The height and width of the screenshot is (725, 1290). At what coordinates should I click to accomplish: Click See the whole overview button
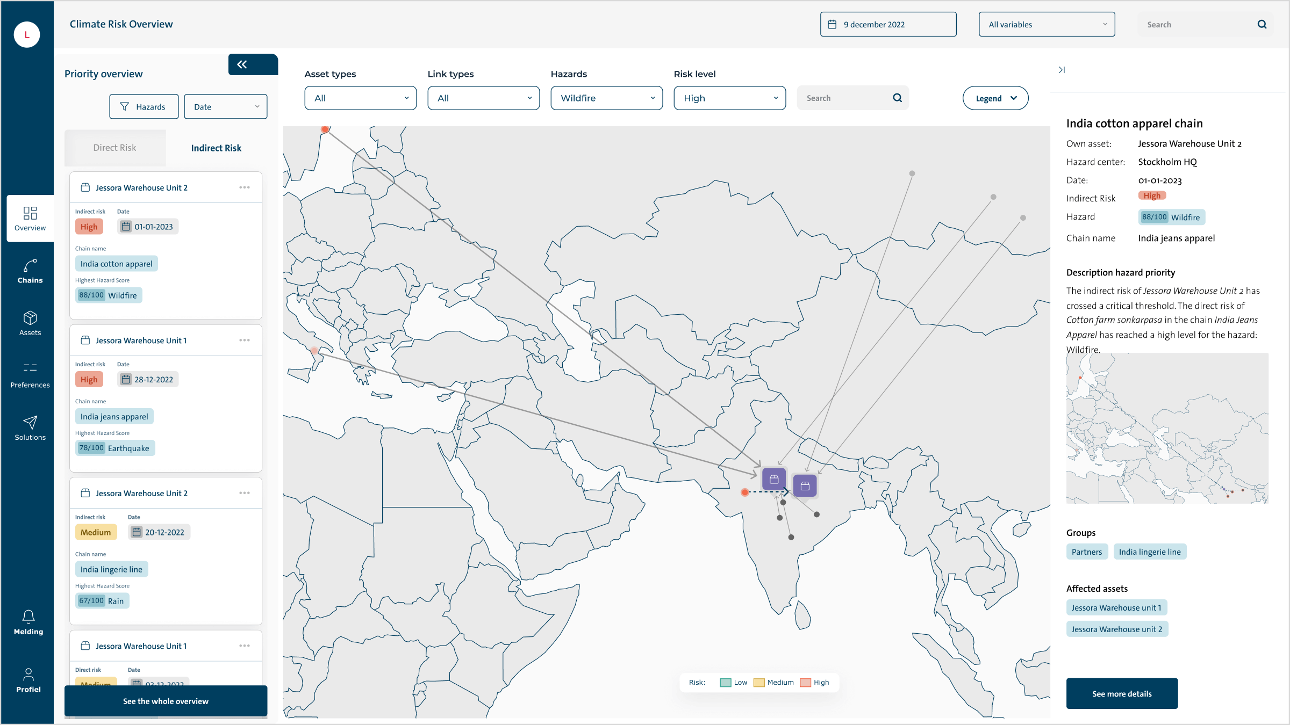click(x=166, y=701)
